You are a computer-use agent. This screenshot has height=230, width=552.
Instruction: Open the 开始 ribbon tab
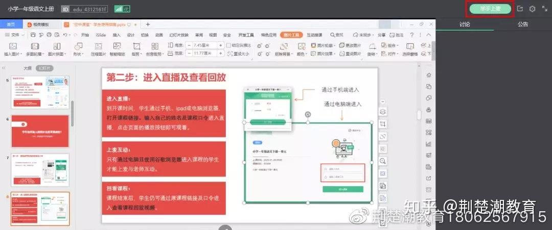pyautogui.click(x=85, y=35)
